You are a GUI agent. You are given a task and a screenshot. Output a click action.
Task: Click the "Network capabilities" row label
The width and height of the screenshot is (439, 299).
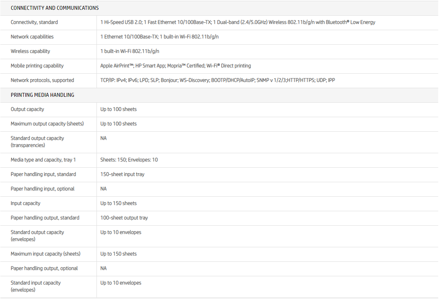point(32,37)
